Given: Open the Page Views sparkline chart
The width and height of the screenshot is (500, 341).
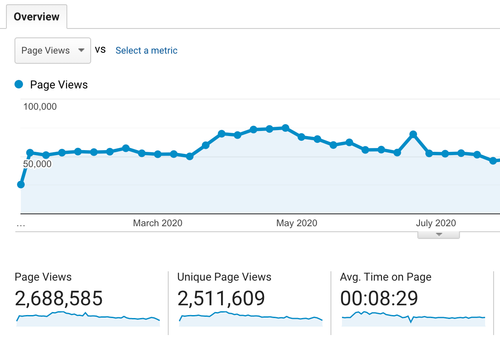Looking at the screenshot, I should 88,318.
